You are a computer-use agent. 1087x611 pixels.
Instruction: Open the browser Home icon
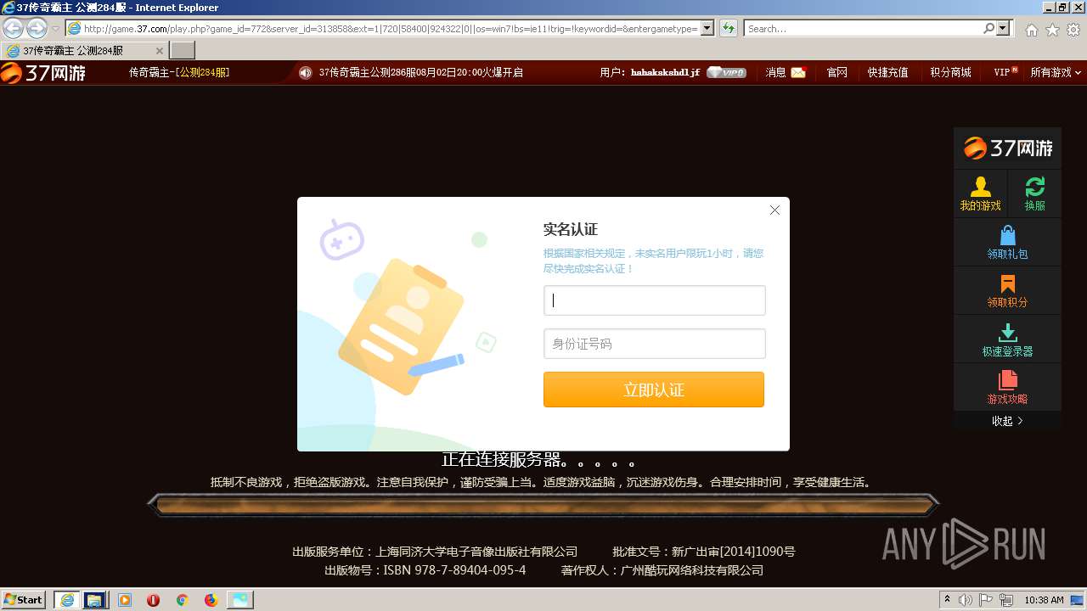pyautogui.click(x=1031, y=30)
